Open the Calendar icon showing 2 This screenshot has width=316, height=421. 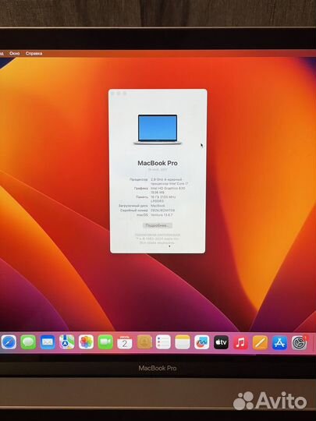125,342
